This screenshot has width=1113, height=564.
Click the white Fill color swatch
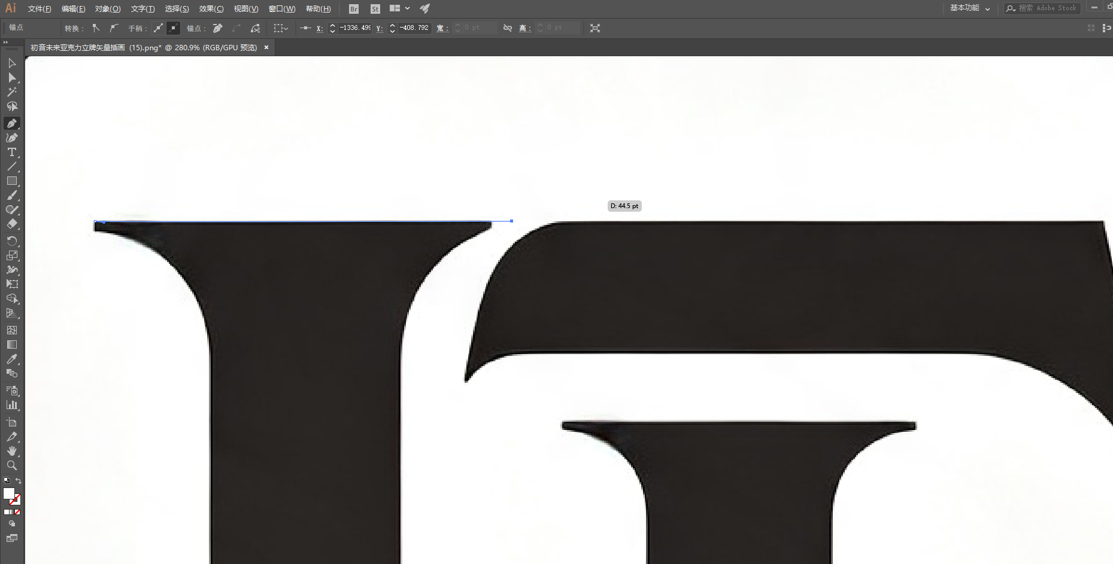pyautogui.click(x=9, y=493)
